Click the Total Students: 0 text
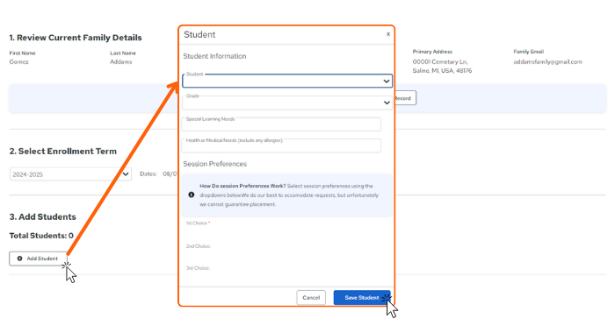 tap(41, 236)
